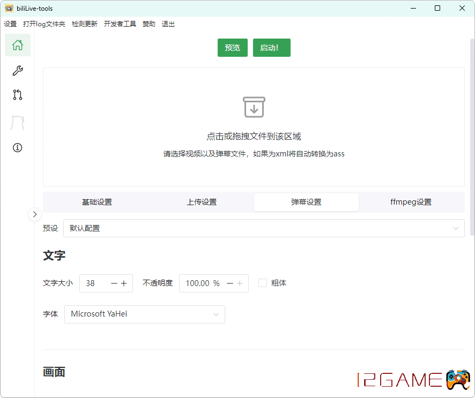Image resolution: width=475 pixels, height=398 pixels.
Task: Click the green 预览 button
Action: (233, 48)
